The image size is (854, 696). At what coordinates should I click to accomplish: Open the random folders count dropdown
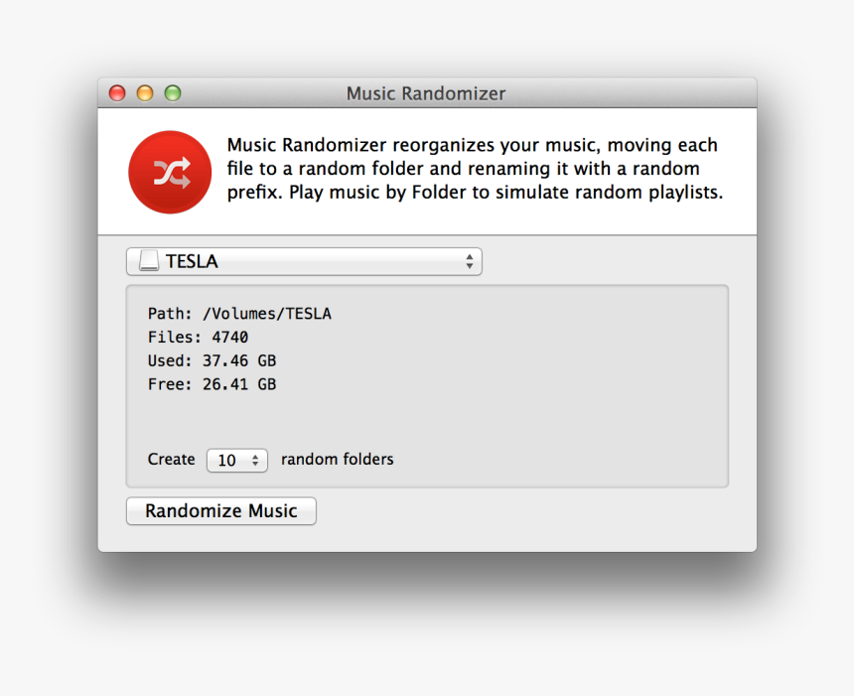237,460
